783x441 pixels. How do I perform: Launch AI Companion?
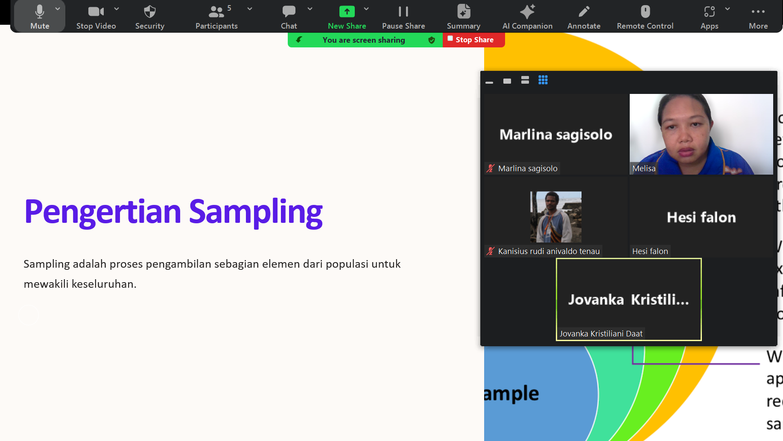527,16
